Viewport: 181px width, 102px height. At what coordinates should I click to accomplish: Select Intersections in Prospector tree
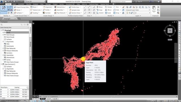pos(10,58)
